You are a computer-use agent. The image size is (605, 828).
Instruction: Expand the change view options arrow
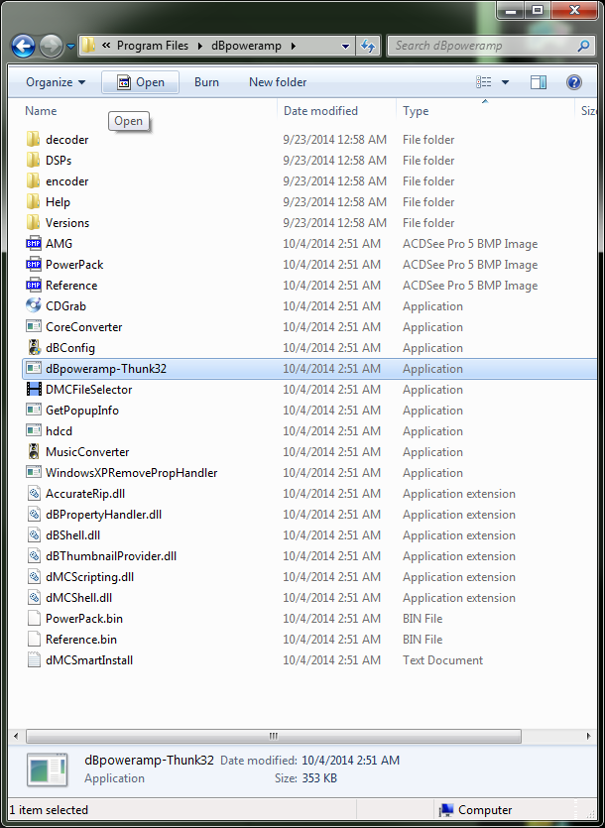506,82
